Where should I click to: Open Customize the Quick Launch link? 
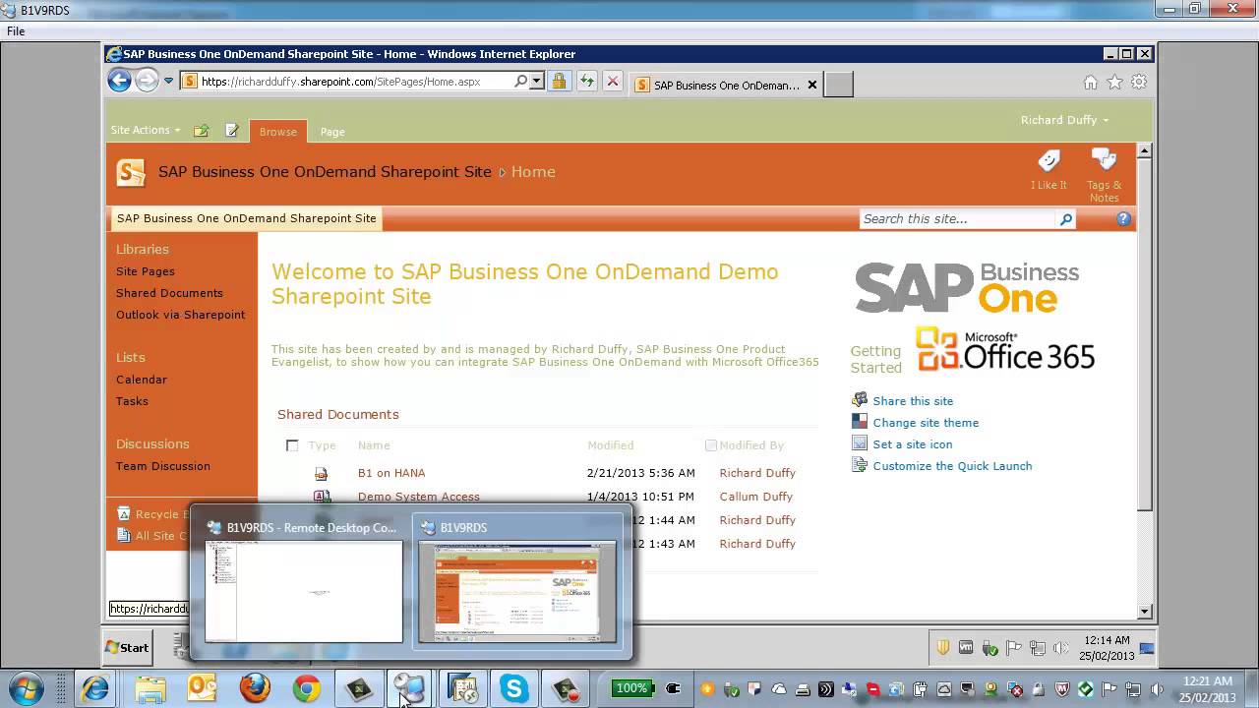pyautogui.click(x=952, y=466)
